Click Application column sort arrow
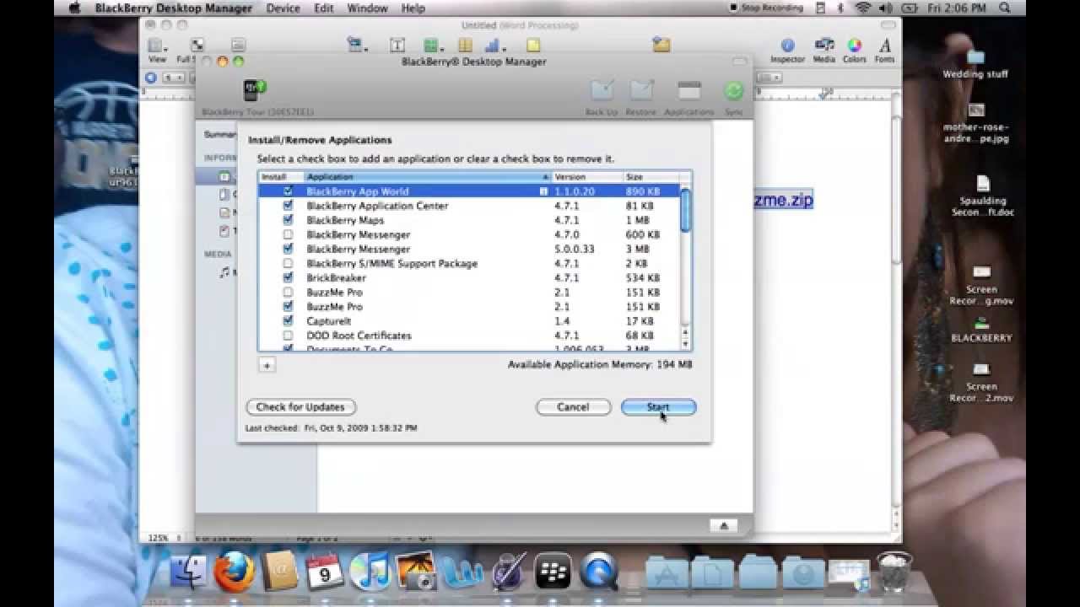This screenshot has height=607, width=1080. (x=545, y=177)
